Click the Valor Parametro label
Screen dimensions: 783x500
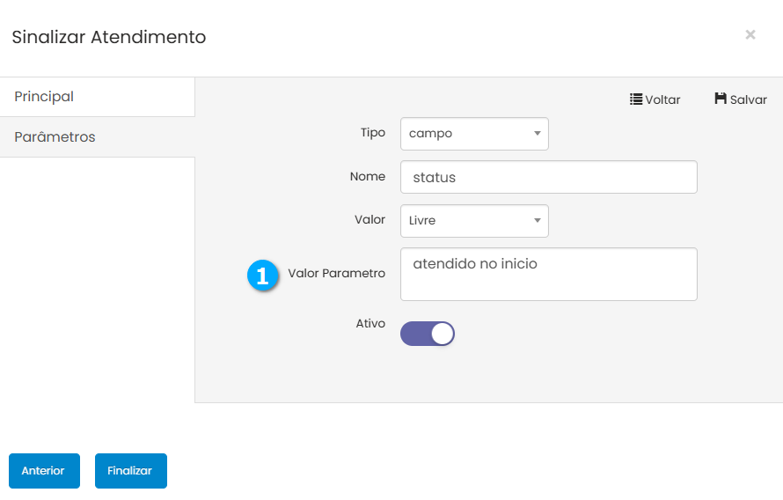click(336, 274)
